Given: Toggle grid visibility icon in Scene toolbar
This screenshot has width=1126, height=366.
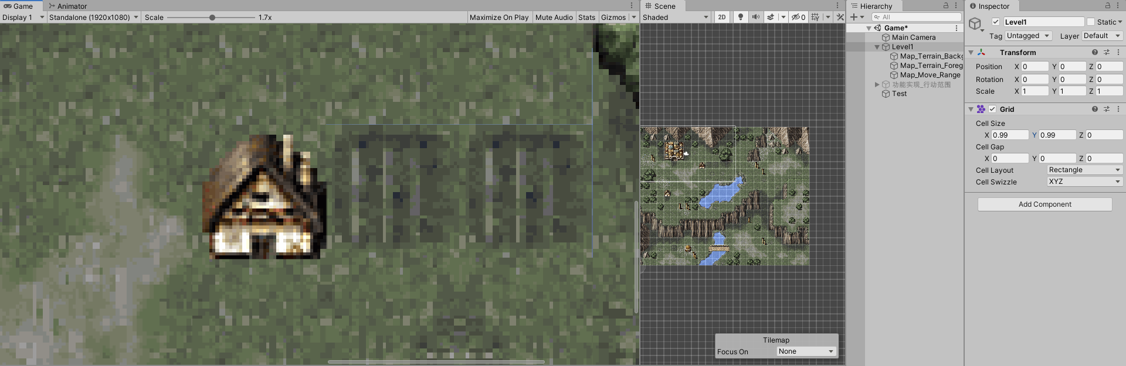Looking at the screenshot, I should click(x=815, y=17).
